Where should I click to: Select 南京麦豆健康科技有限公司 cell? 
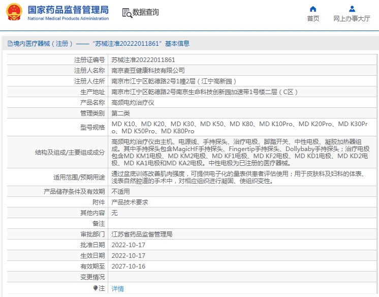pyautogui.click(x=148, y=71)
